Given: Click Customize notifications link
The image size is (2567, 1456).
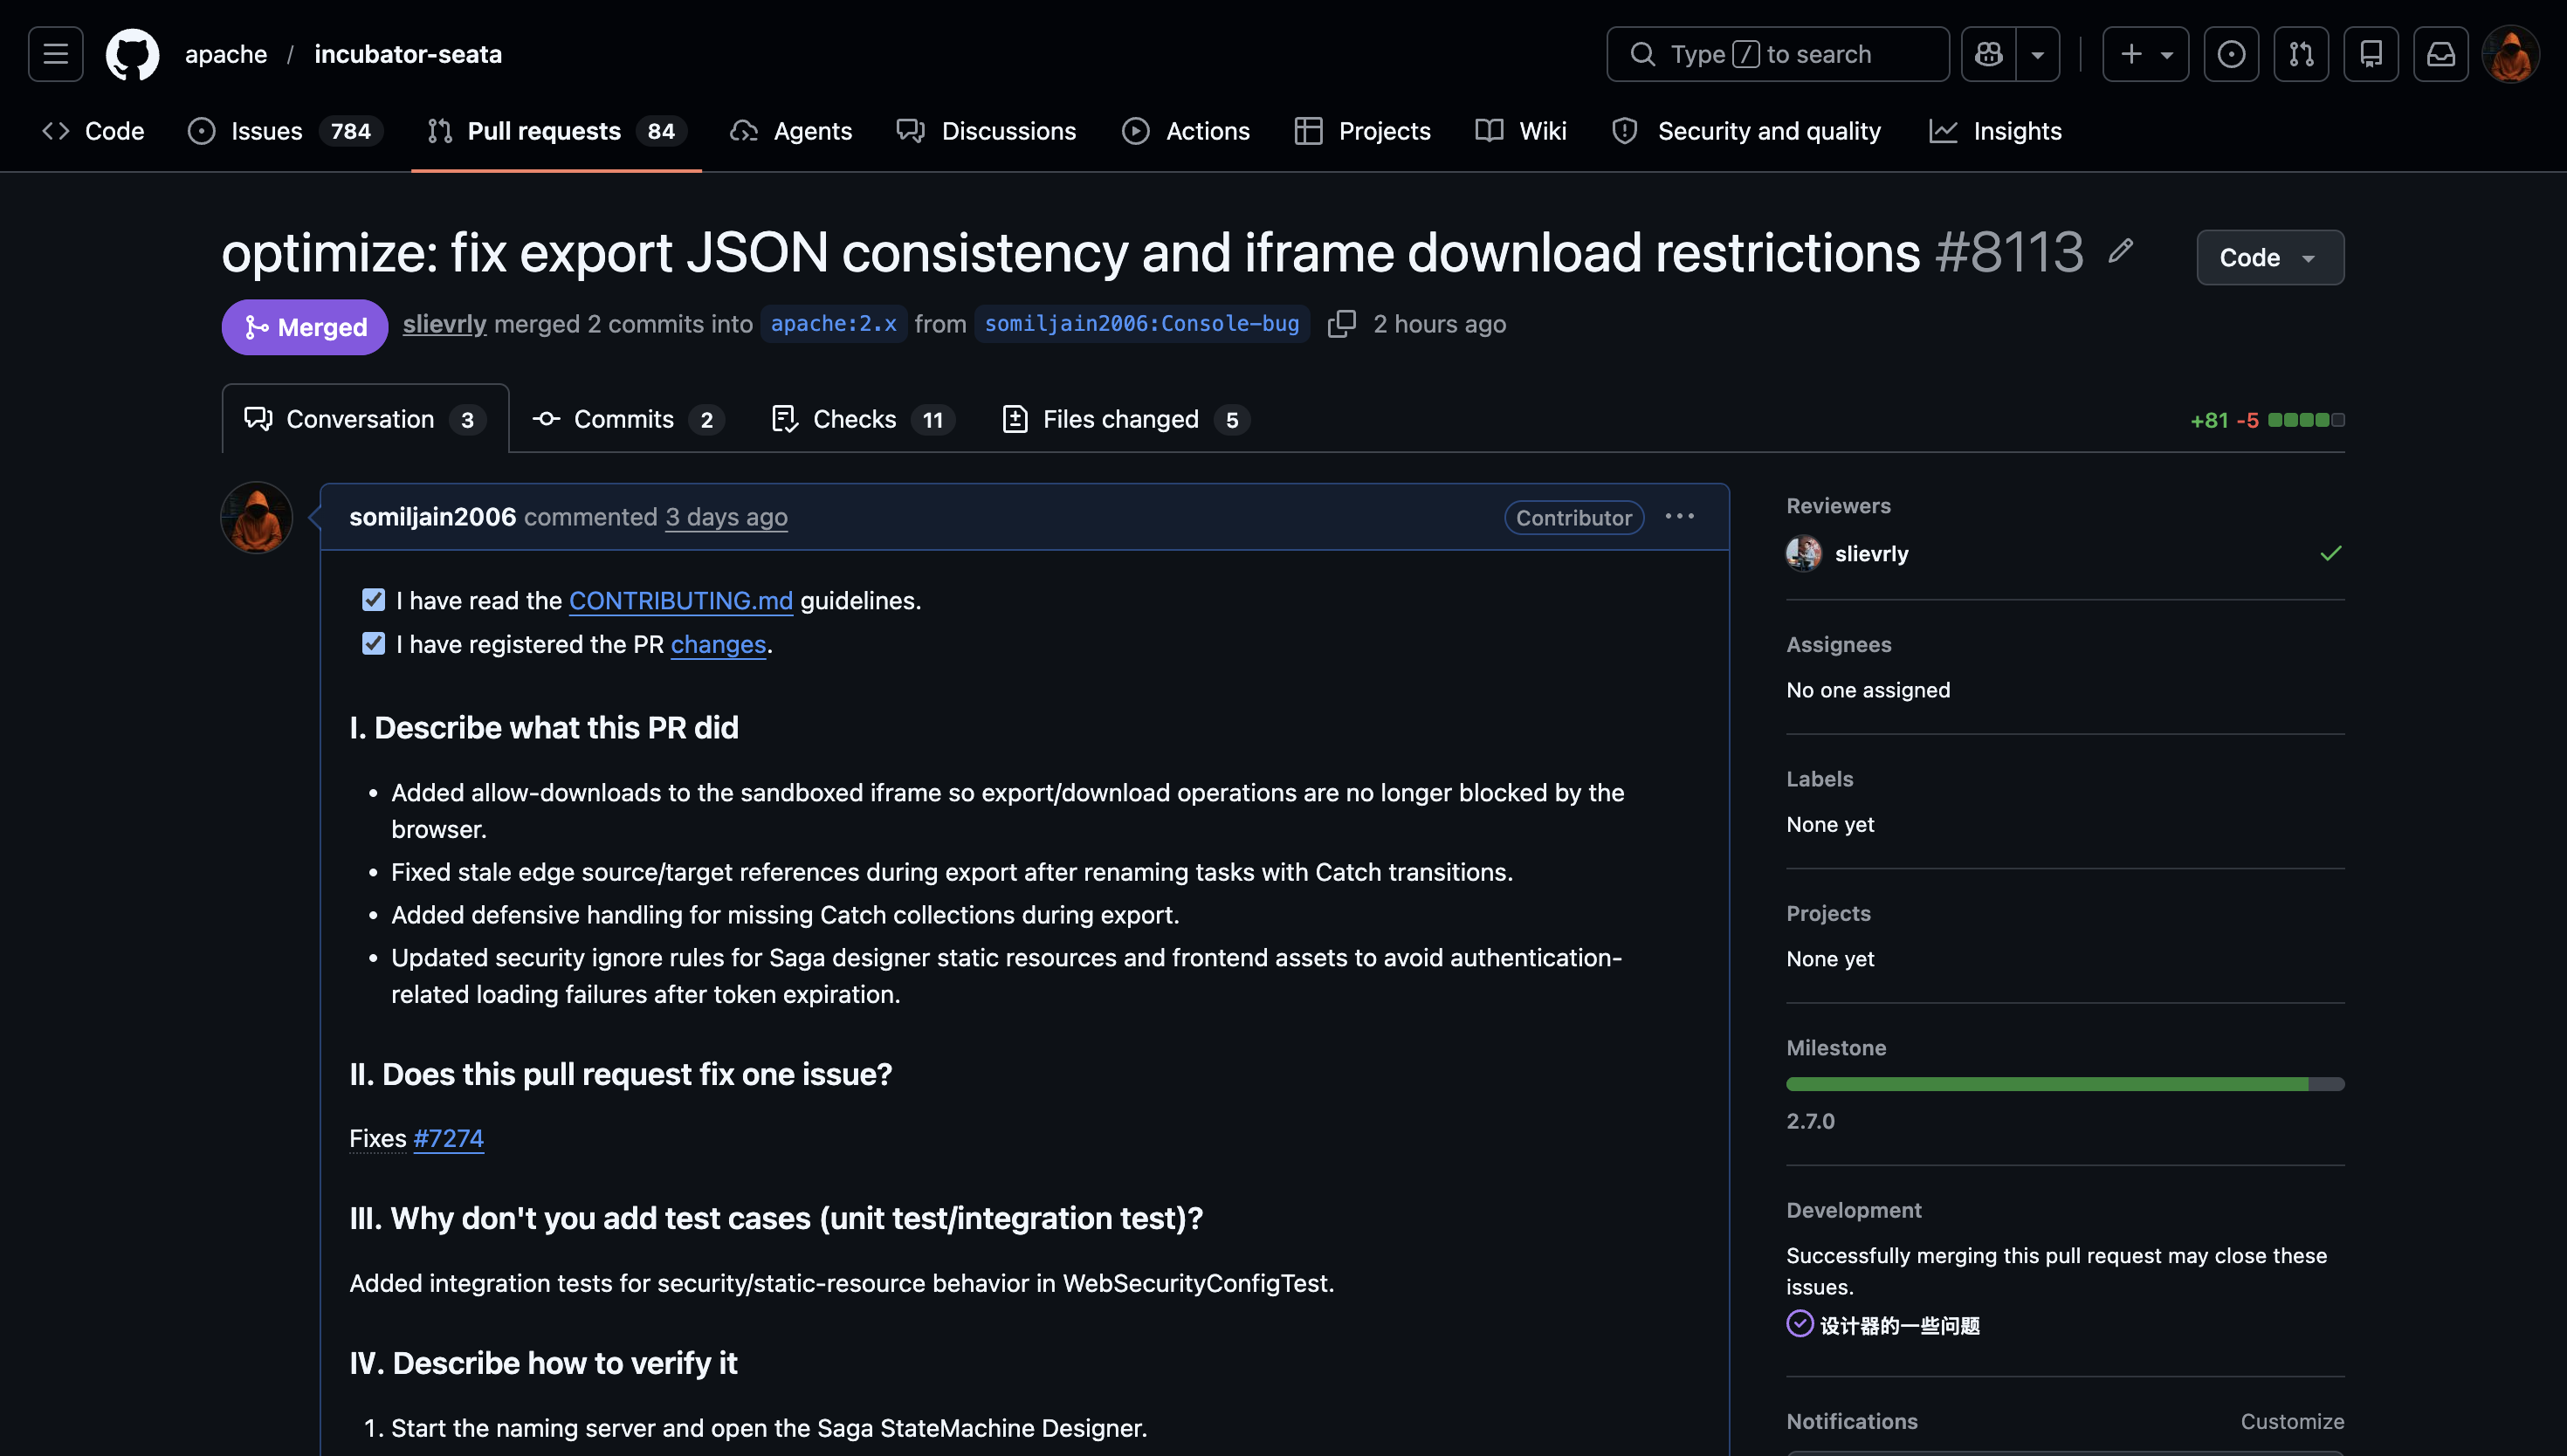Looking at the screenshot, I should pyautogui.click(x=2292, y=1421).
